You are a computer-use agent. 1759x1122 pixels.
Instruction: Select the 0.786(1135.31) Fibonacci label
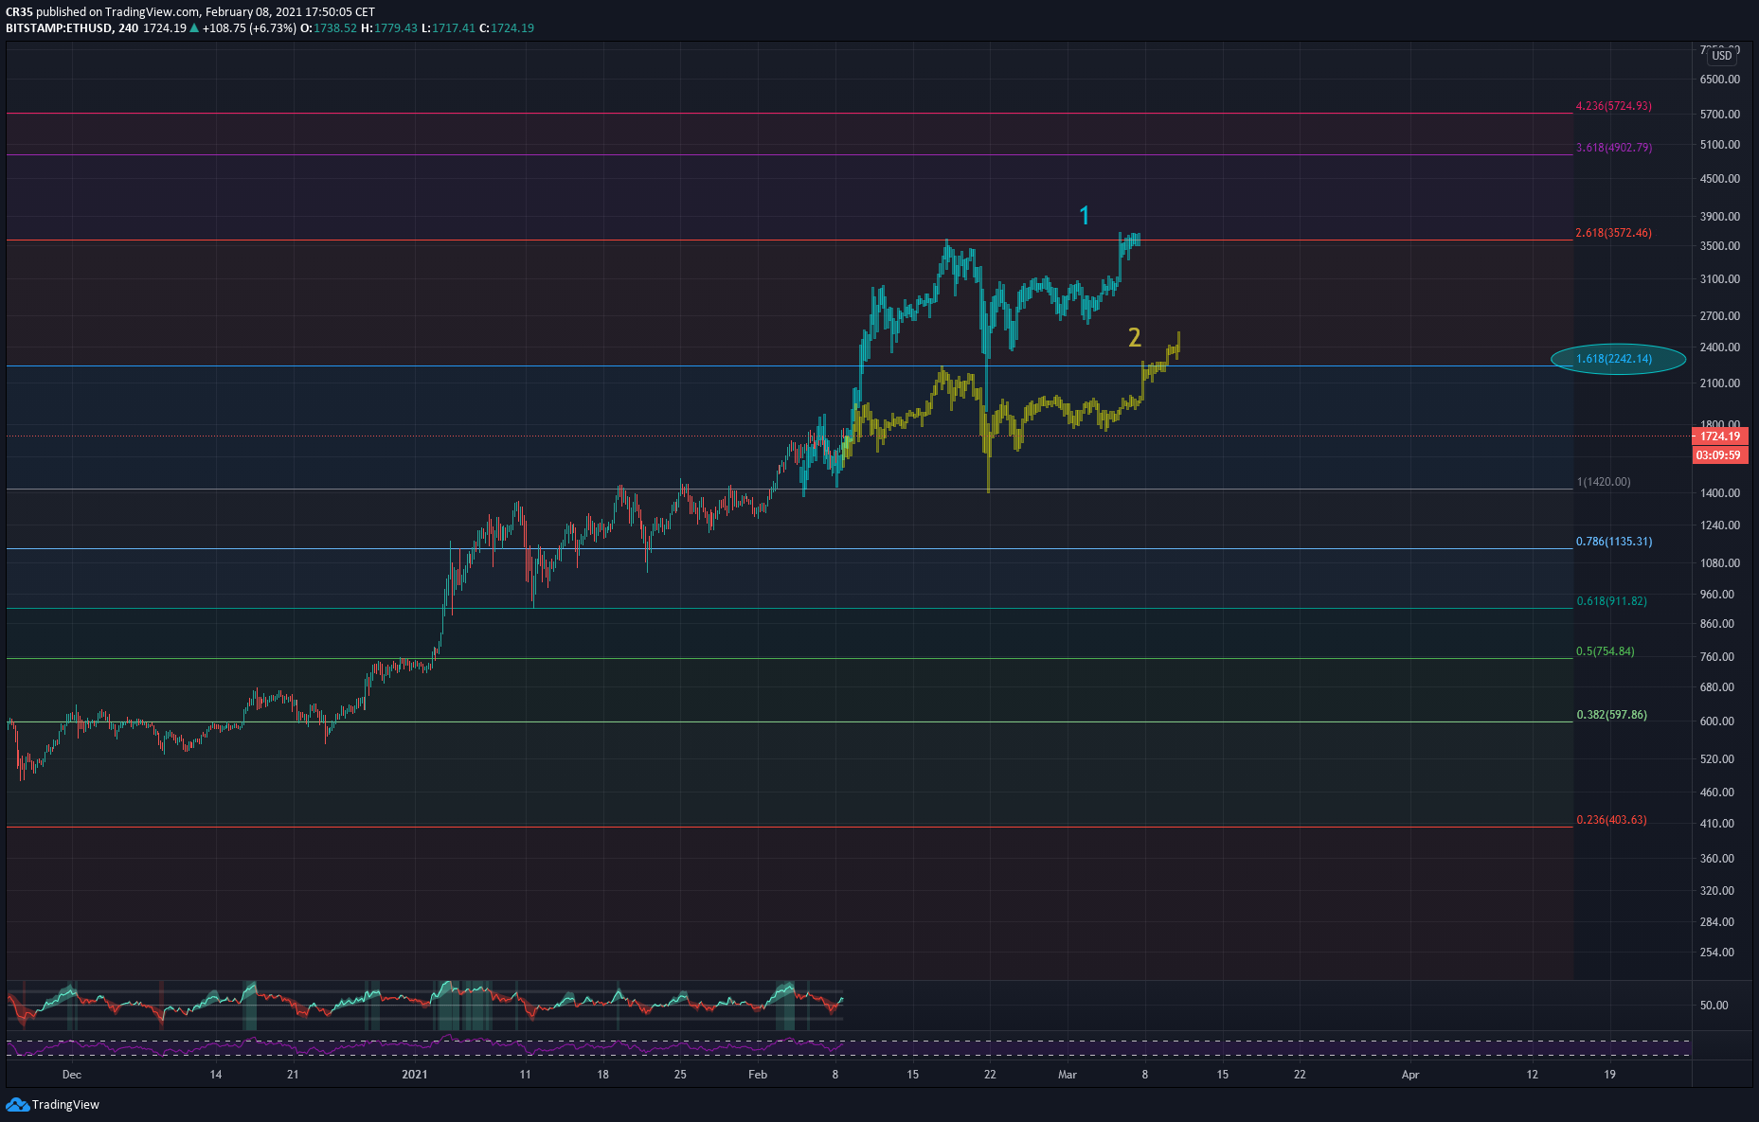coord(1614,542)
